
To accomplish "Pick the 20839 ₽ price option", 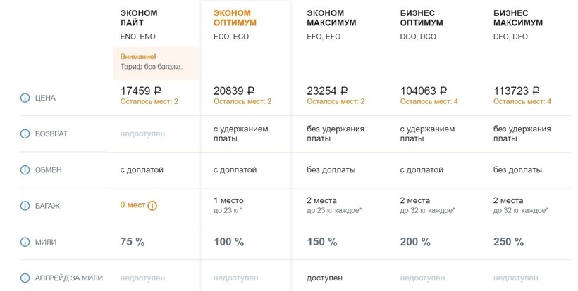I will point(234,91).
